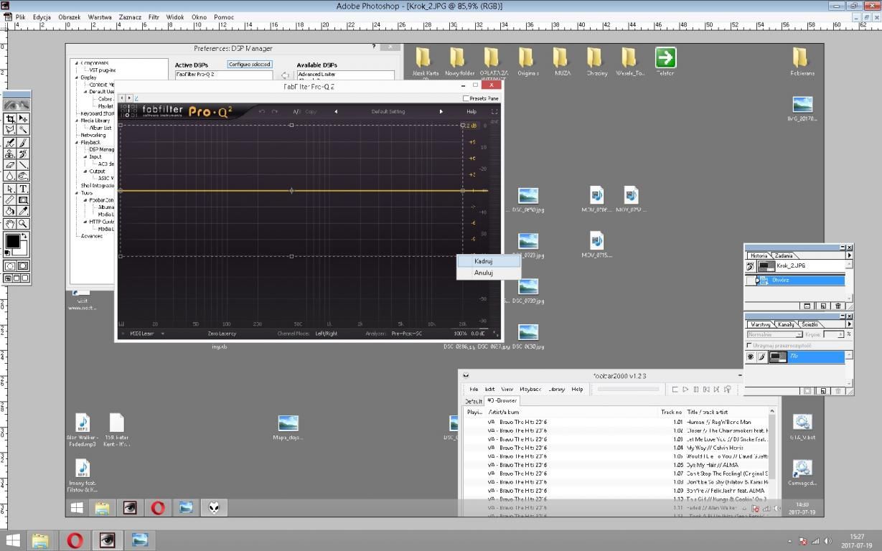This screenshot has height=551, width=882.
Task: Switch to Full Screen Mode with Menu Bar
Action: 17,278
